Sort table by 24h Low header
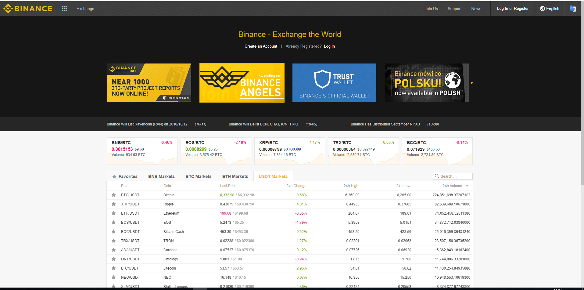This screenshot has width=584, height=290. click(x=403, y=186)
